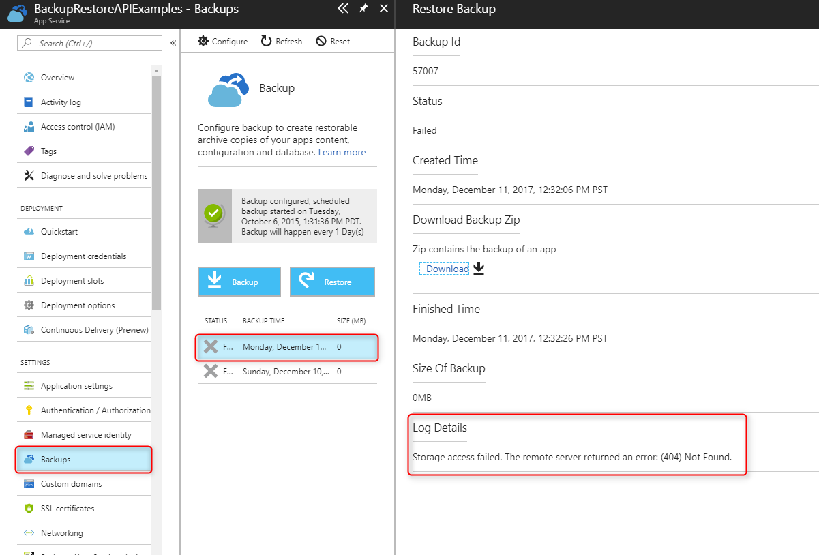
Task: Click the sidebar vertical scrollbar
Action: click(x=157, y=191)
